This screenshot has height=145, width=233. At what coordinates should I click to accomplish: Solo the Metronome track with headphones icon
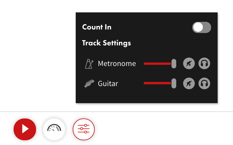204,63
